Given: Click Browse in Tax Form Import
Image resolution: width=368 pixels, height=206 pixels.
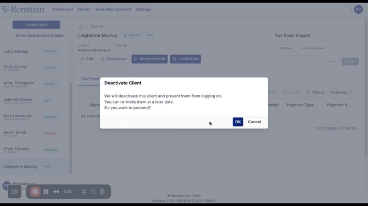Looking at the screenshot, I should 287,48.
